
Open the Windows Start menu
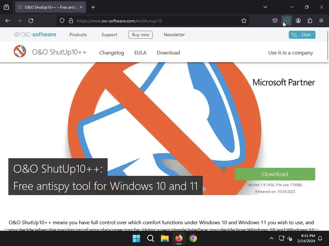136,238
